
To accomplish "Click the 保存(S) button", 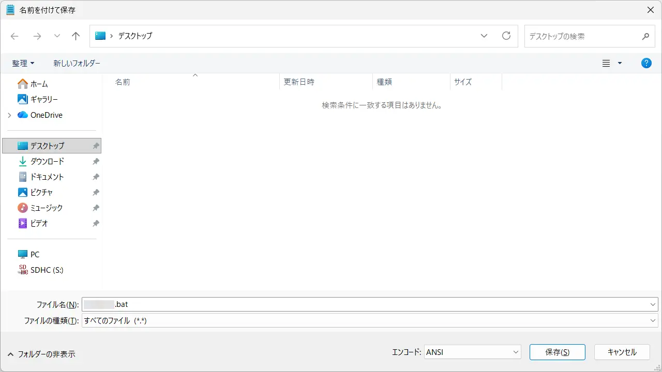I will pyautogui.click(x=557, y=352).
